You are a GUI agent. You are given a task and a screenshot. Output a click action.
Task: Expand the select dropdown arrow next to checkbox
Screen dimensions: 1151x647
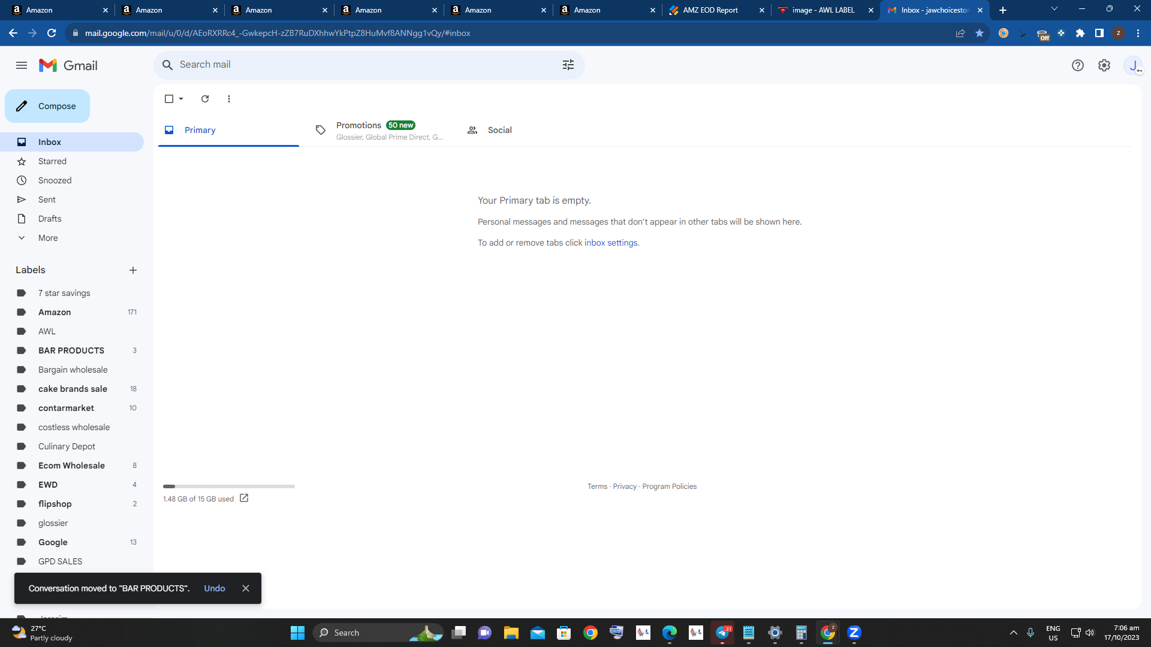[181, 99]
